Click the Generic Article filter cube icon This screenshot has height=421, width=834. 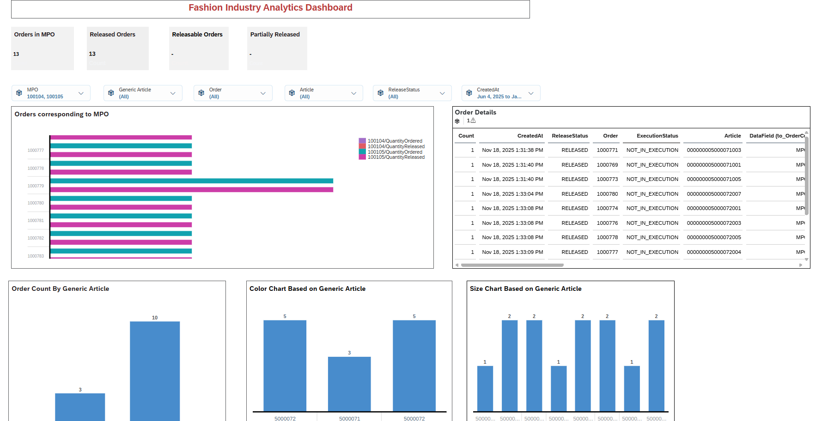111,93
